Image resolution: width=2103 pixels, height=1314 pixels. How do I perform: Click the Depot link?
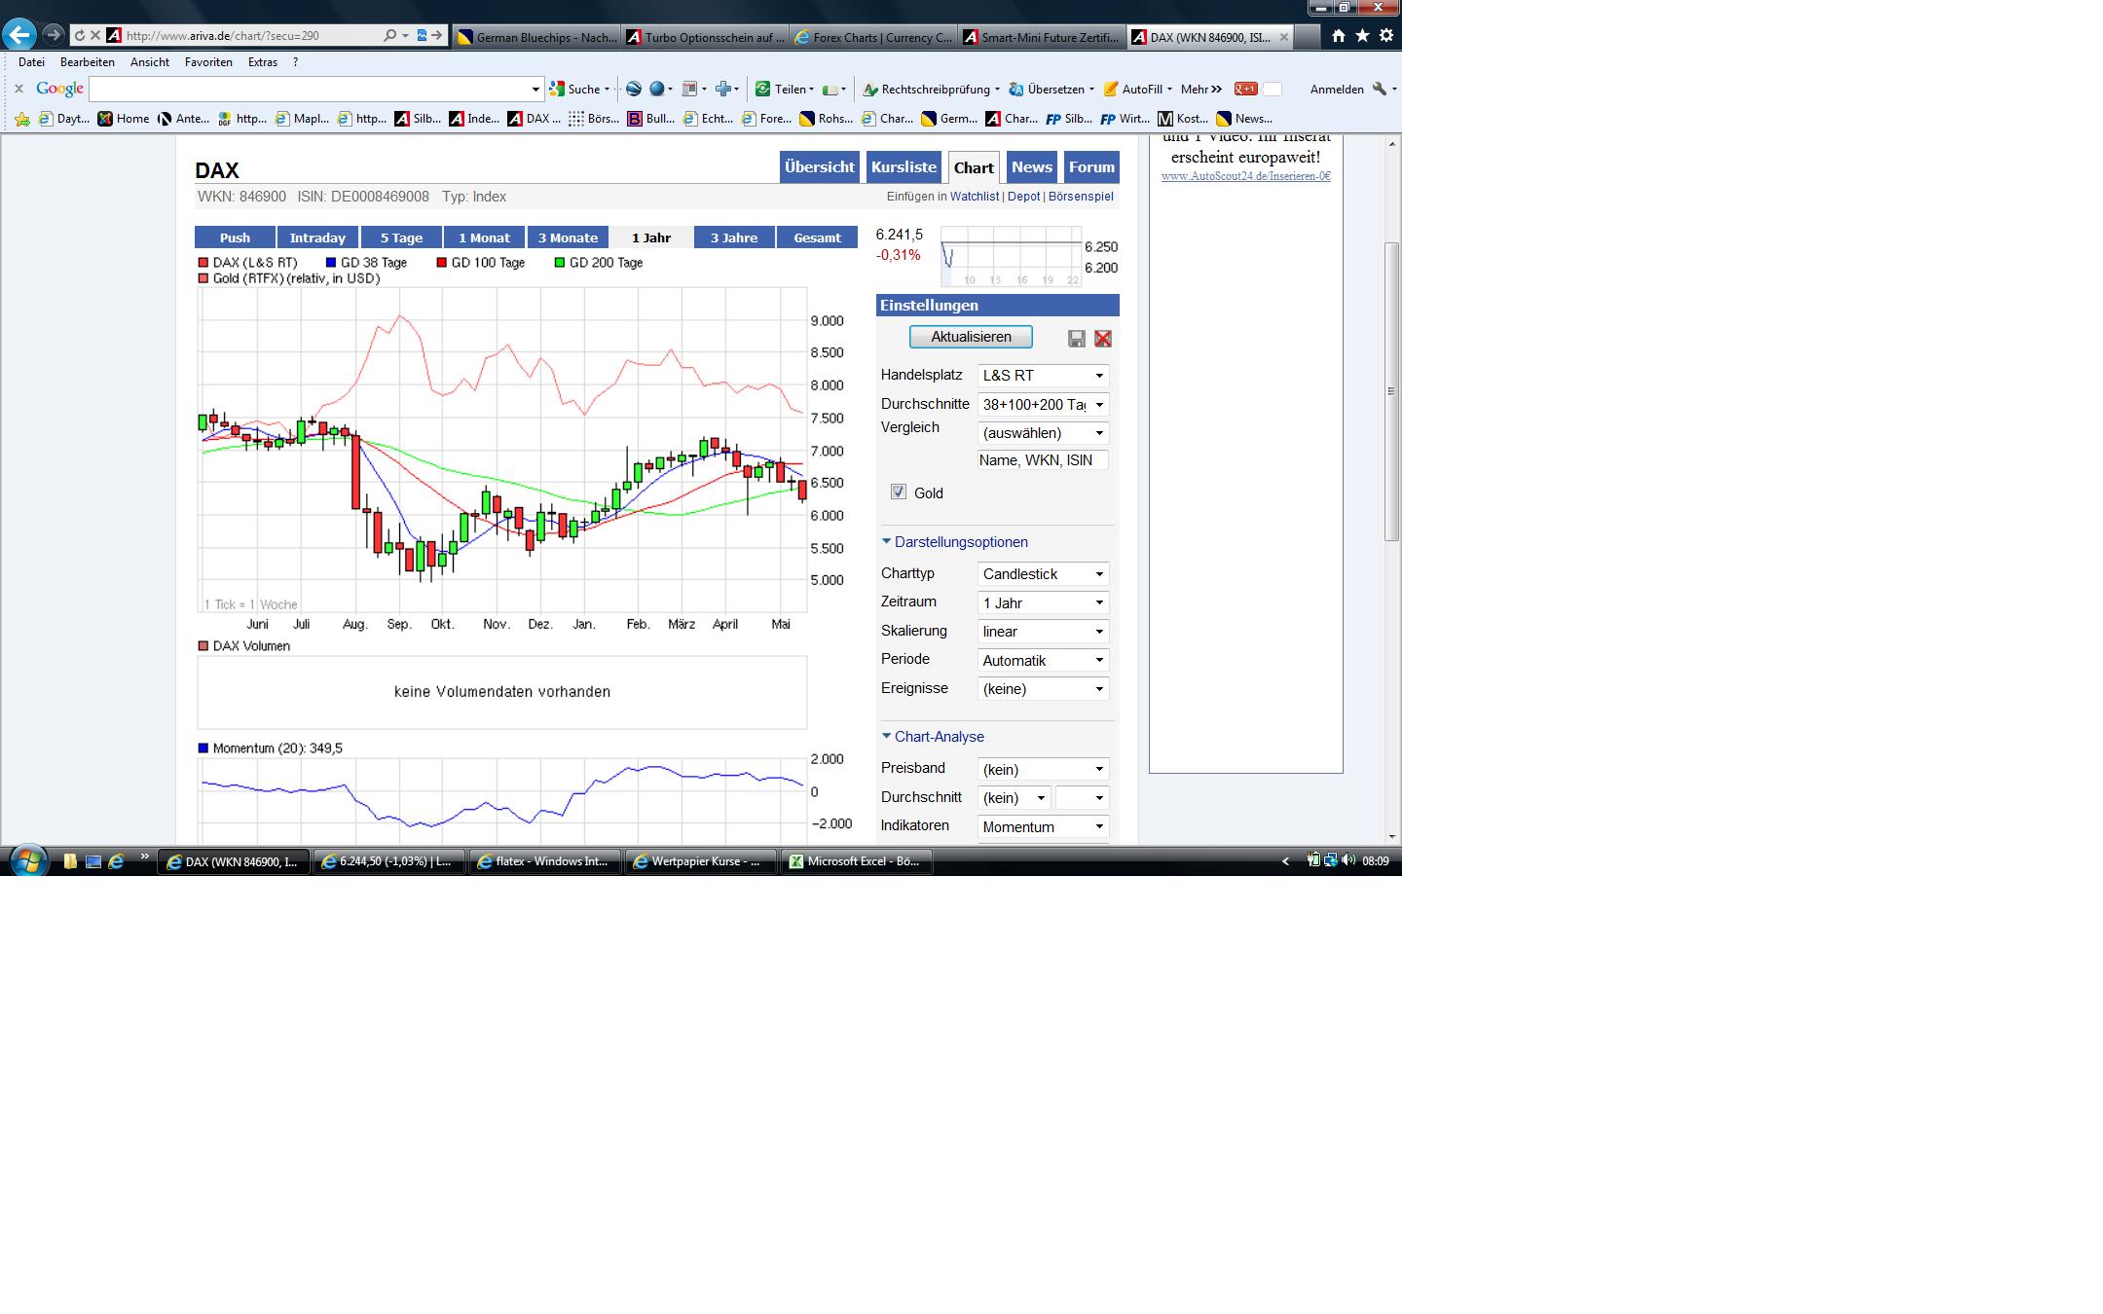coord(1023,197)
